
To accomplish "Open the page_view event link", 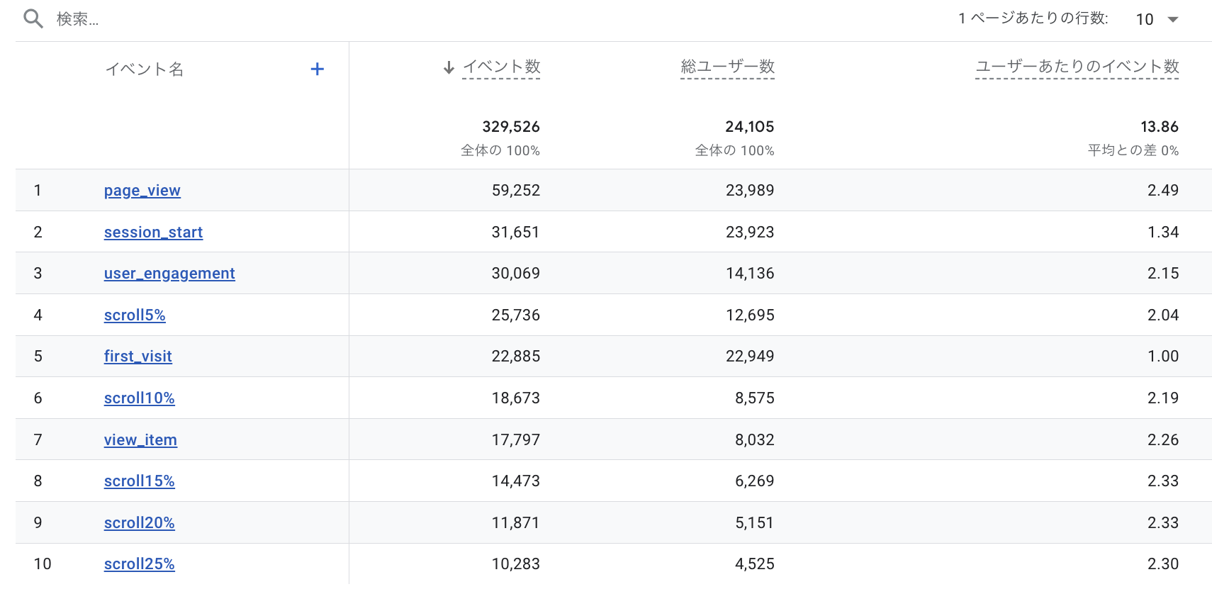I will click(x=142, y=191).
